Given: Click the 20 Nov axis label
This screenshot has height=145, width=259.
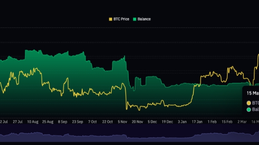Looking at the screenshot, I should (x=137, y=122).
